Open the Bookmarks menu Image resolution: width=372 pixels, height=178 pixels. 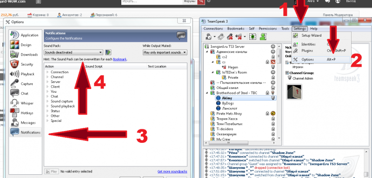coord(236,29)
